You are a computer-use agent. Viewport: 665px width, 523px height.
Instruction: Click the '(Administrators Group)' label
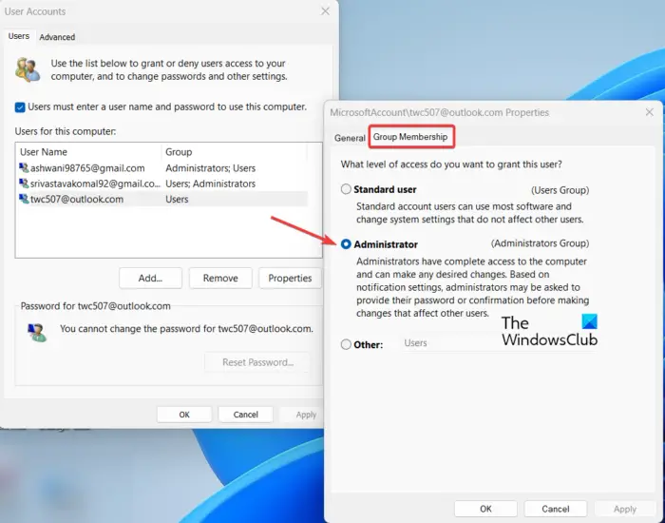pyautogui.click(x=540, y=243)
